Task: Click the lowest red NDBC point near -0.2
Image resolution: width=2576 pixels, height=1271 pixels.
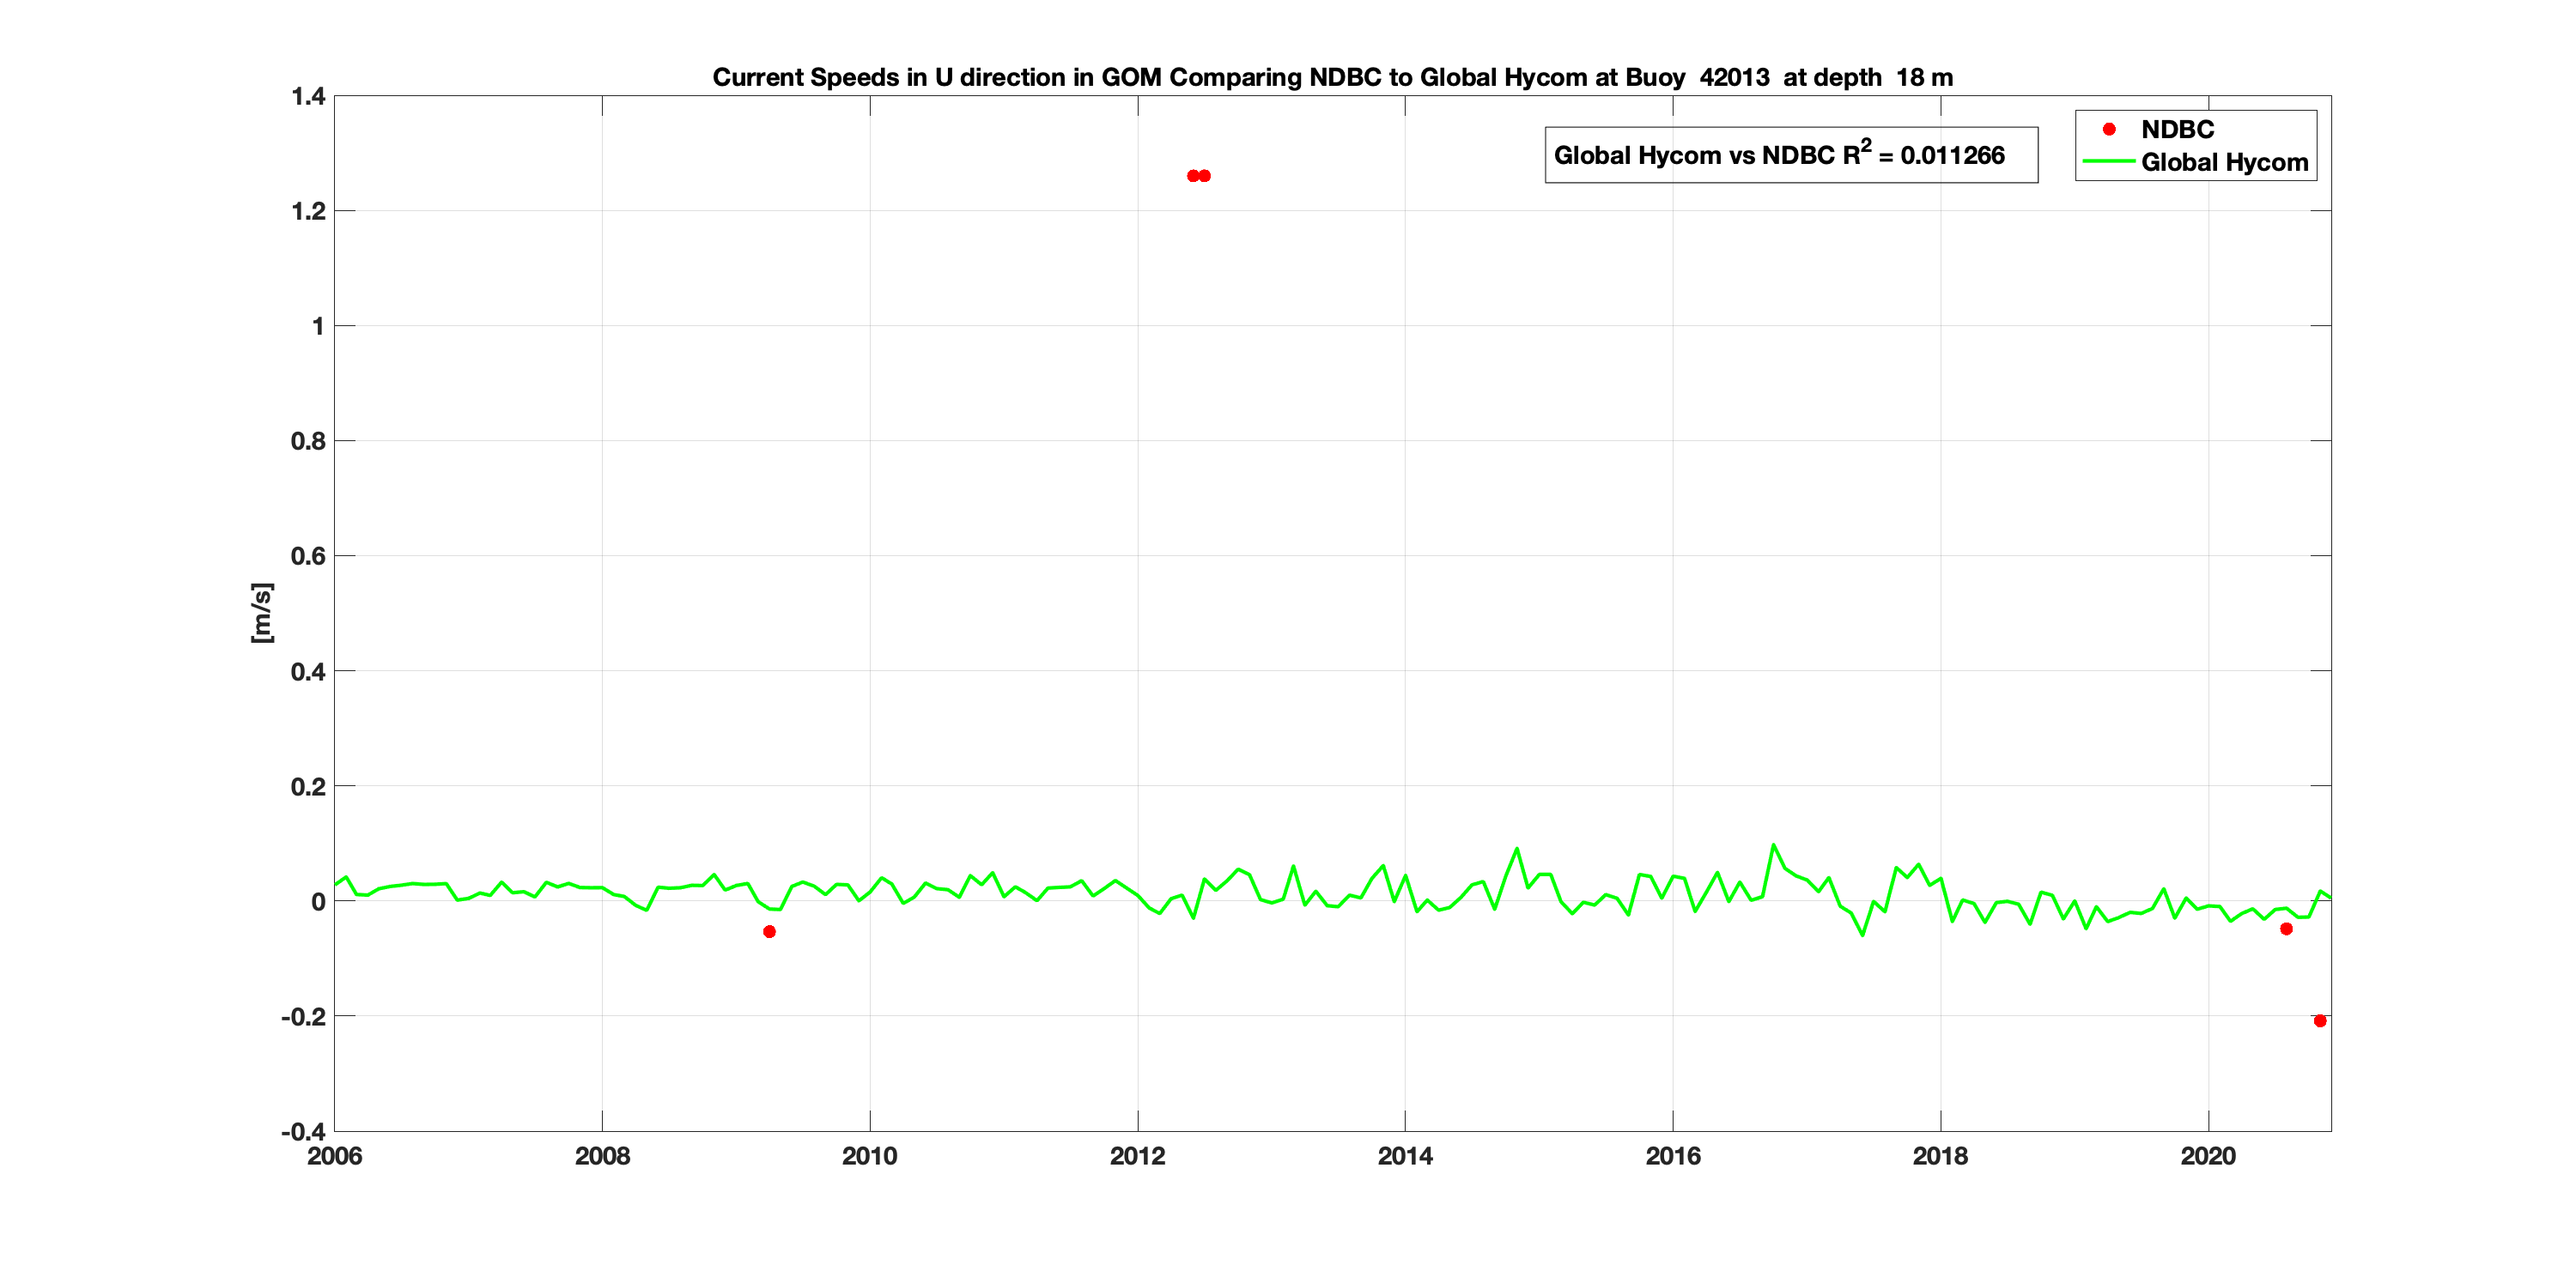Action: pyautogui.click(x=2320, y=1020)
